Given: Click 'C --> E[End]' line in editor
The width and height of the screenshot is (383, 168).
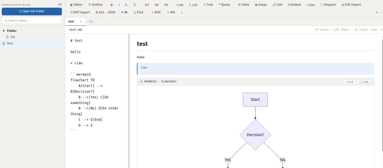Looking at the screenshot, I should [90, 119].
